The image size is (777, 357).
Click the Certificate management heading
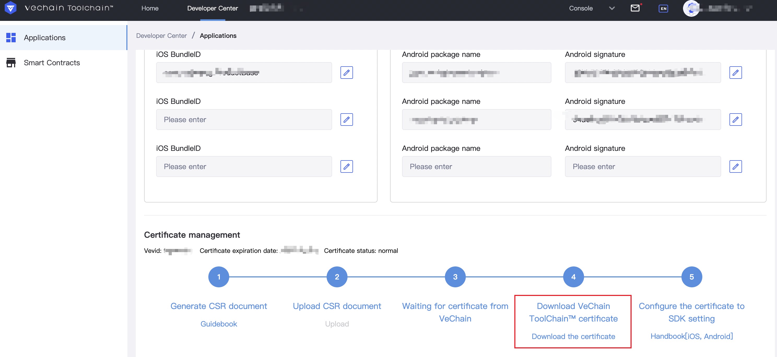pos(192,235)
